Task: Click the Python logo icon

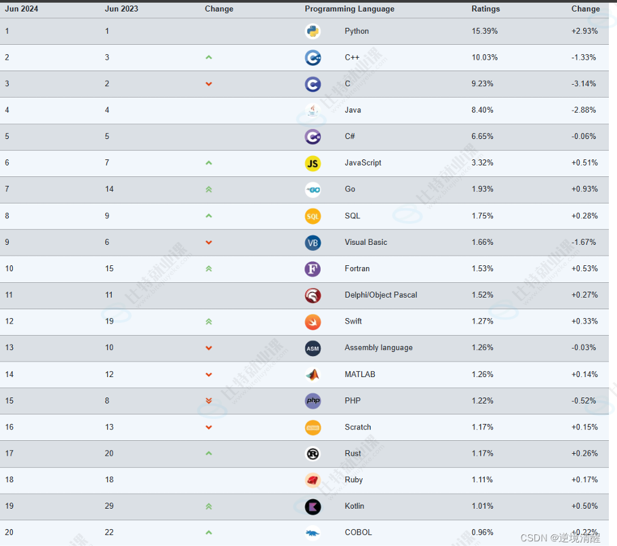Action: (x=313, y=31)
